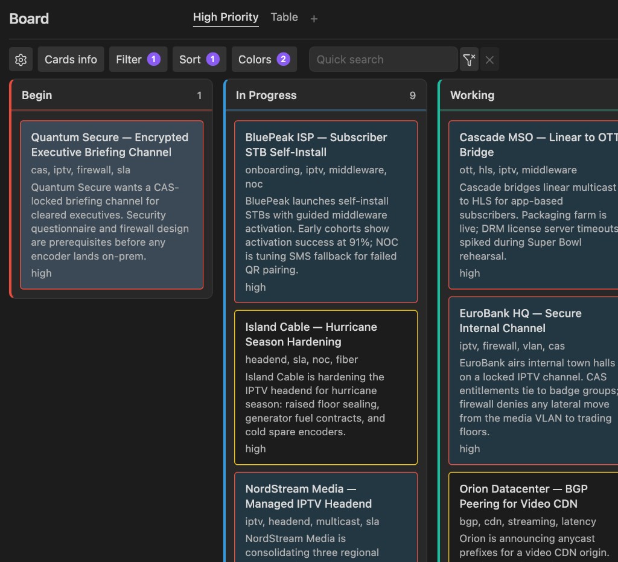
Task: Click the Quantum Secure card description text
Action: 110,222
